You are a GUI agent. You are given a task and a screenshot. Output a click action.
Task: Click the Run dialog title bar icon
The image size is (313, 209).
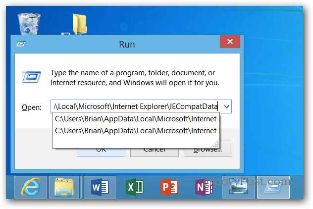pos(21,44)
